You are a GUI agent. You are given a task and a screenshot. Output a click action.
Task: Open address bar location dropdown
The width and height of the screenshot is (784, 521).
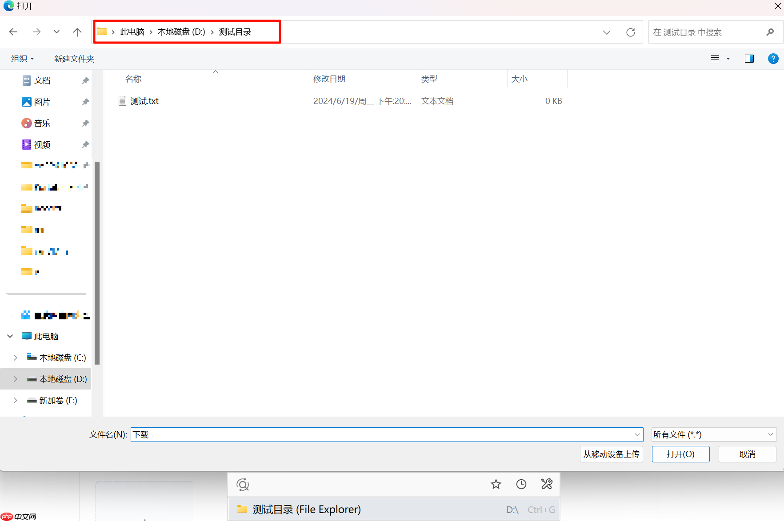click(x=607, y=32)
